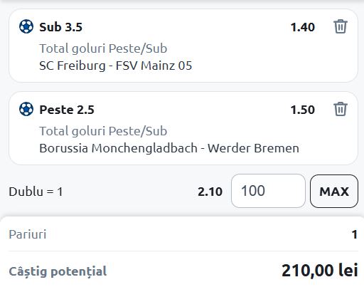
Task: Focus the stake input showing 100
Action: [x=268, y=191]
